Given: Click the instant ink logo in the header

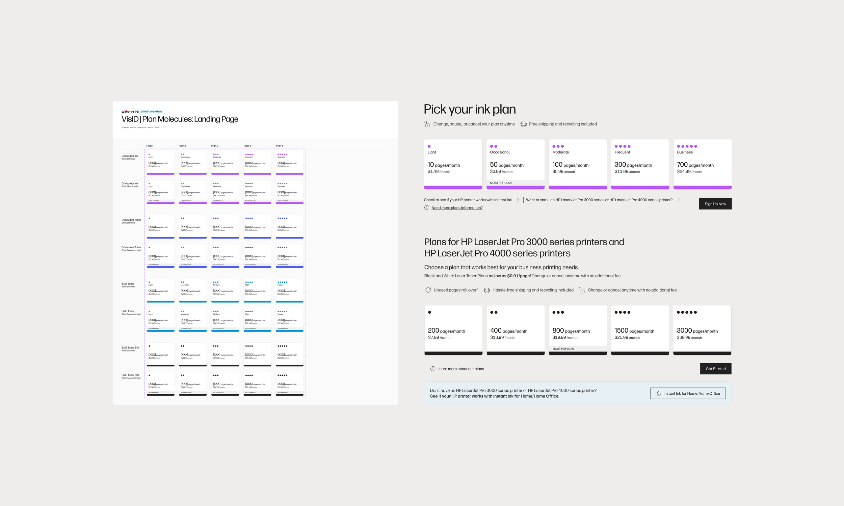Looking at the screenshot, I should (130, 112).
